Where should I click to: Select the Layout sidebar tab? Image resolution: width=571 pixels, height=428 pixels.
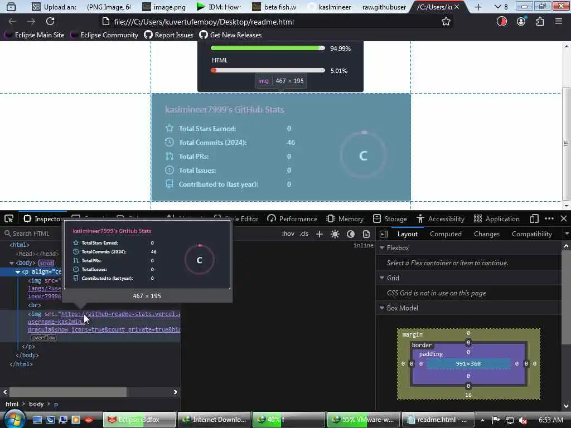[x=408, y=234]
